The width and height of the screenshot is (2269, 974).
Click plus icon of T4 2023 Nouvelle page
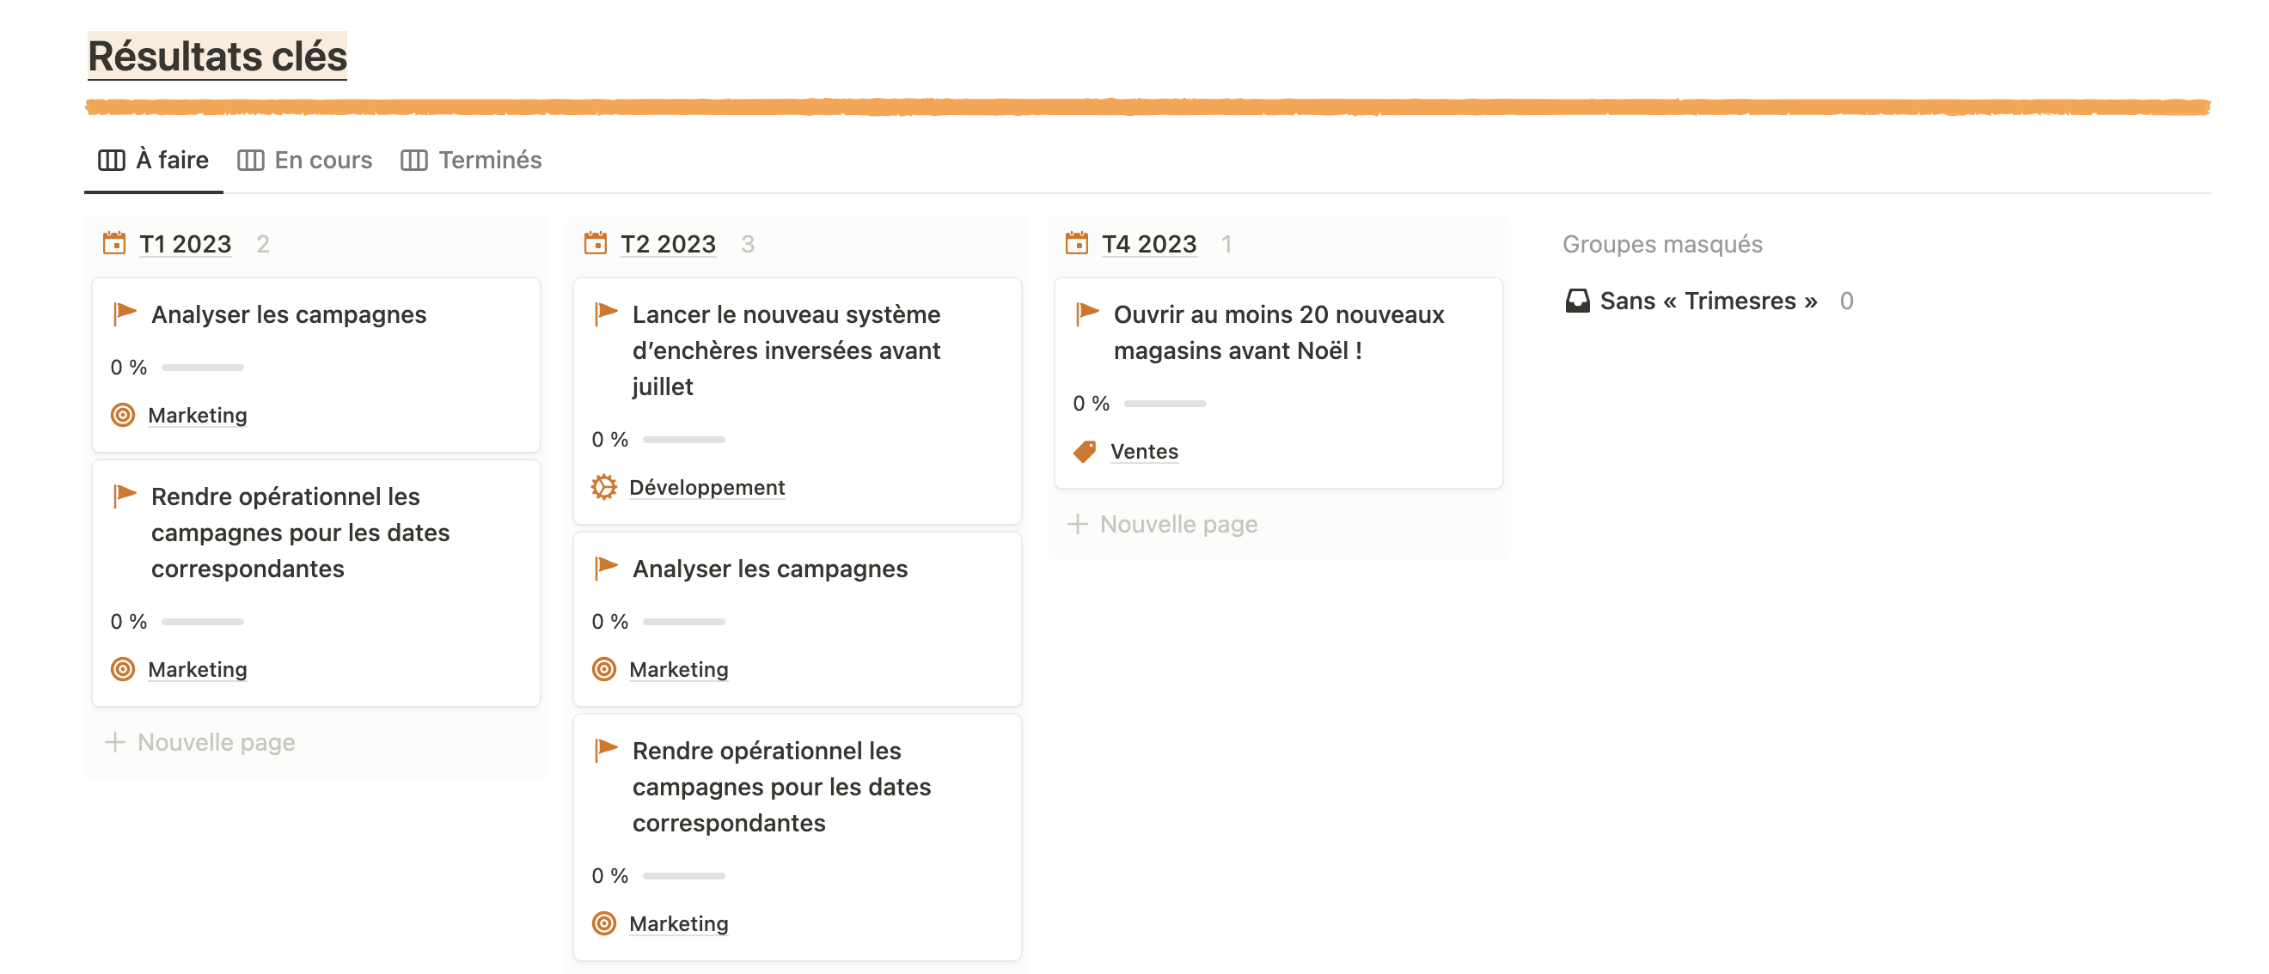(x=1076, y=525)
